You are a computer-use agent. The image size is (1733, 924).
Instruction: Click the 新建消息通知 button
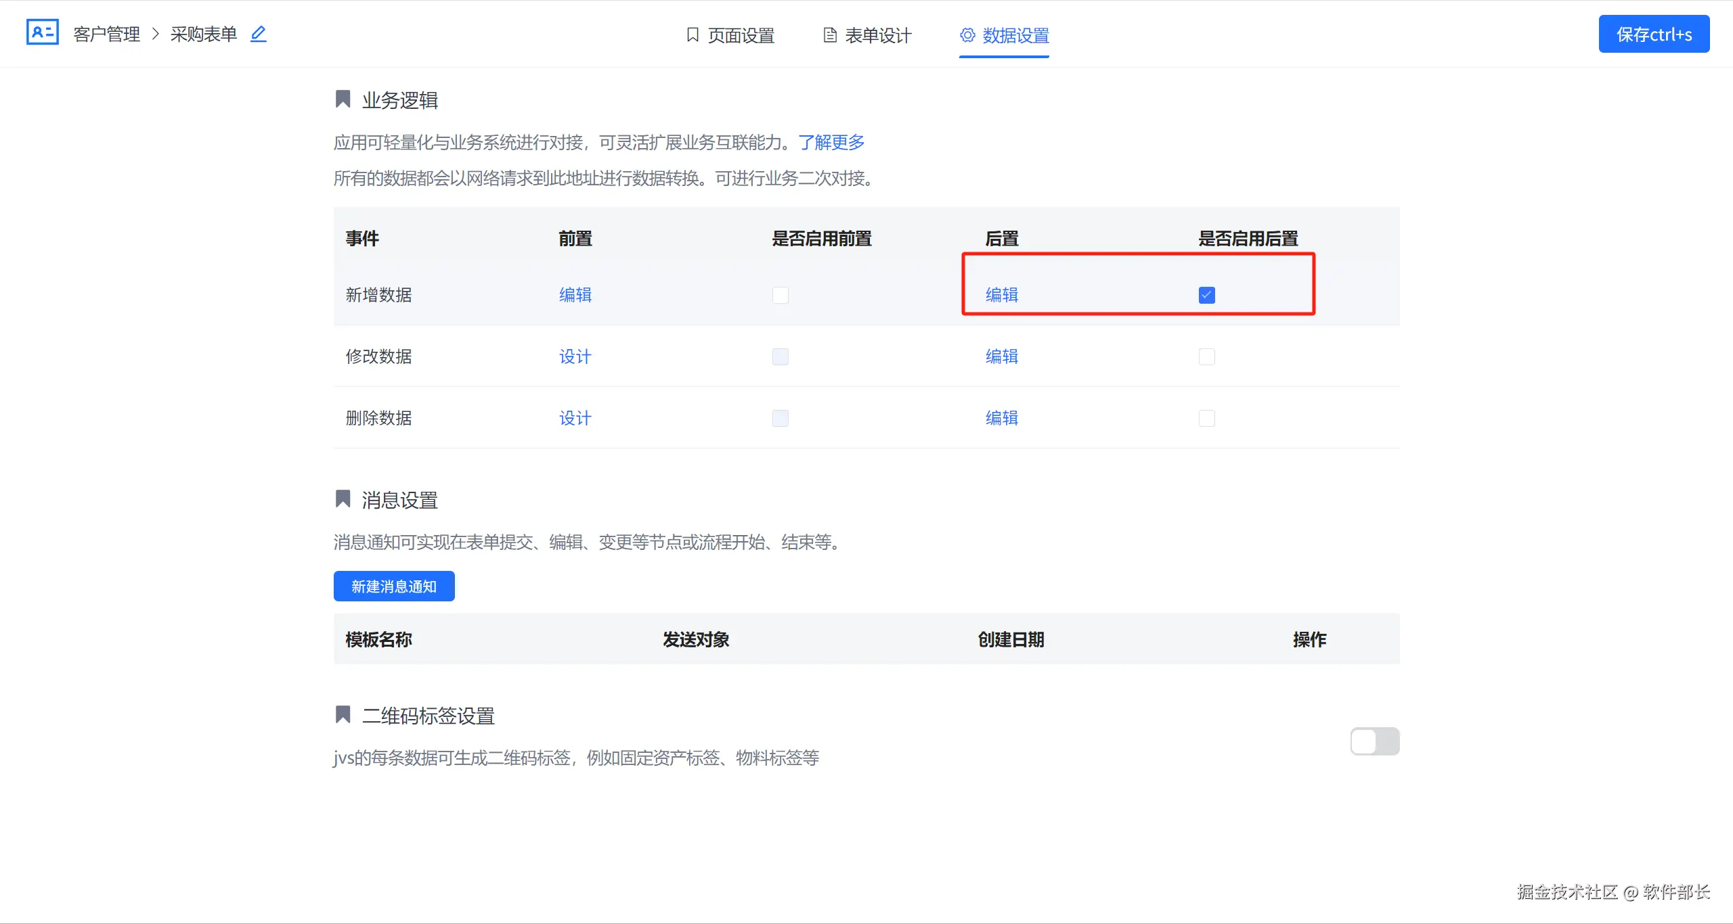(394, 586)
